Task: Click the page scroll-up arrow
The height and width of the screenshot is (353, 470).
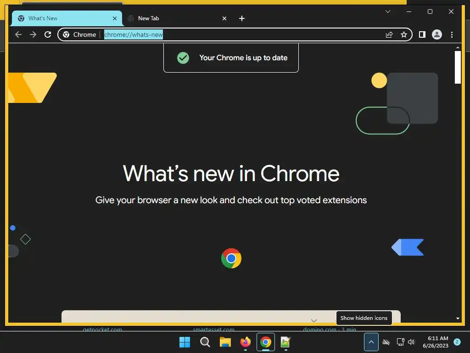Action: point(458,47)
